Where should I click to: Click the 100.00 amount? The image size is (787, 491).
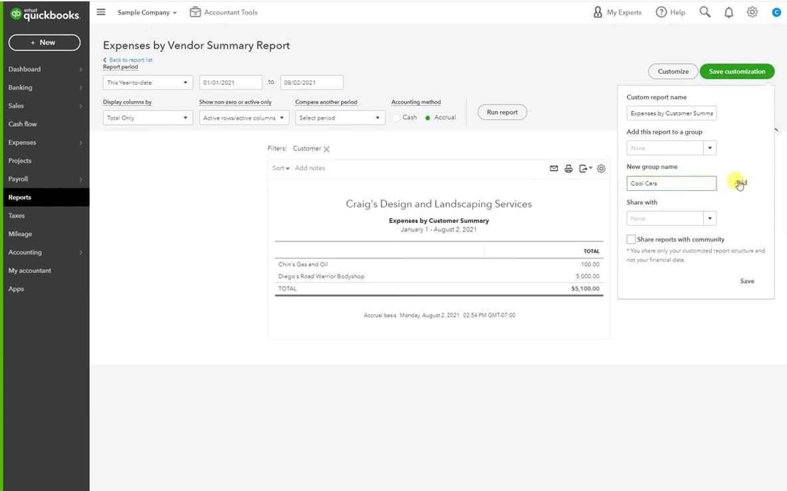[590, 264]
